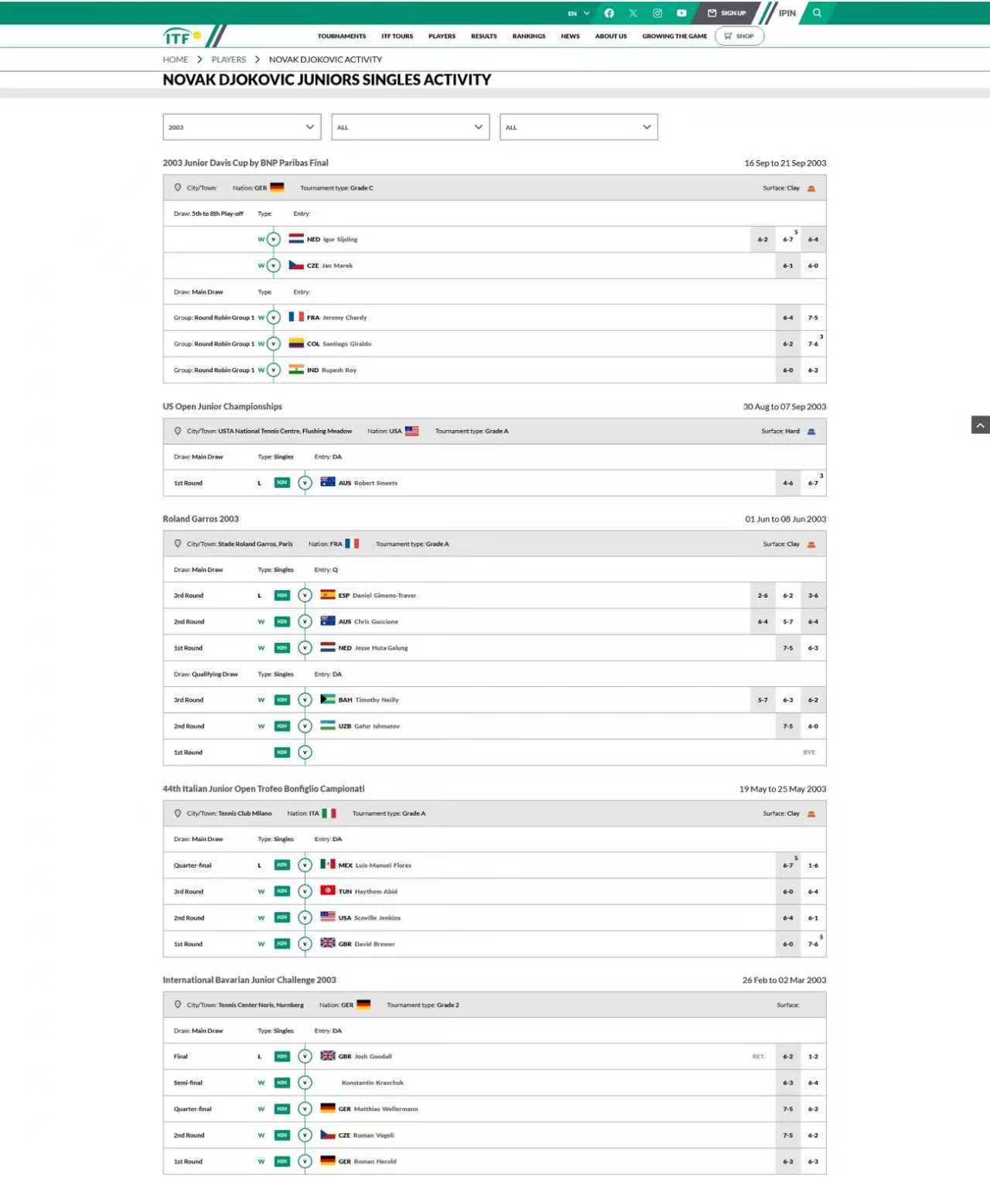Click the 'v' circle beside Santiago Giraldo
990x1178 pixels.
point(273,344)
